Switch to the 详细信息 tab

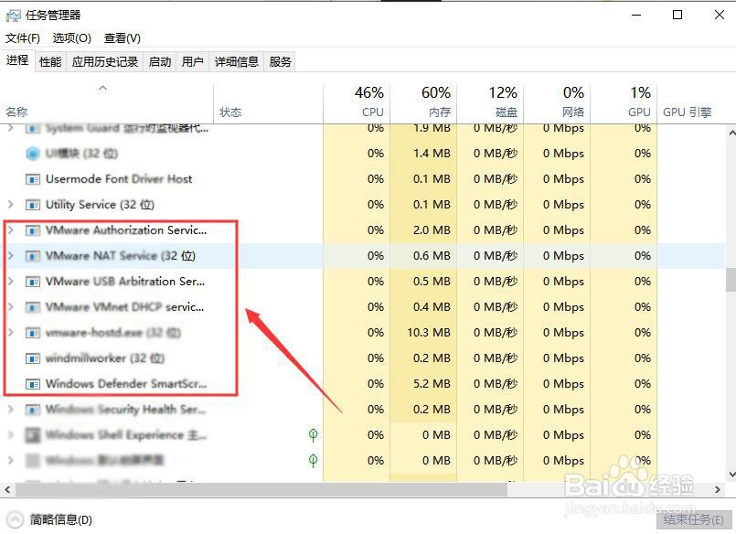point(237,61)
